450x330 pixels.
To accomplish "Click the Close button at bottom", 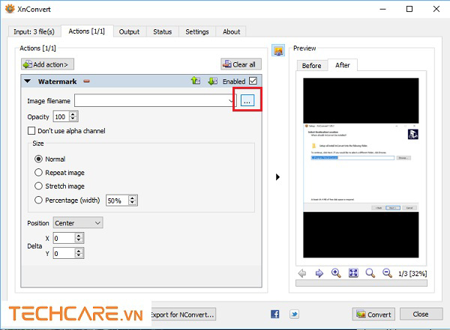I will pyautogui.click(x=421, y=314).
